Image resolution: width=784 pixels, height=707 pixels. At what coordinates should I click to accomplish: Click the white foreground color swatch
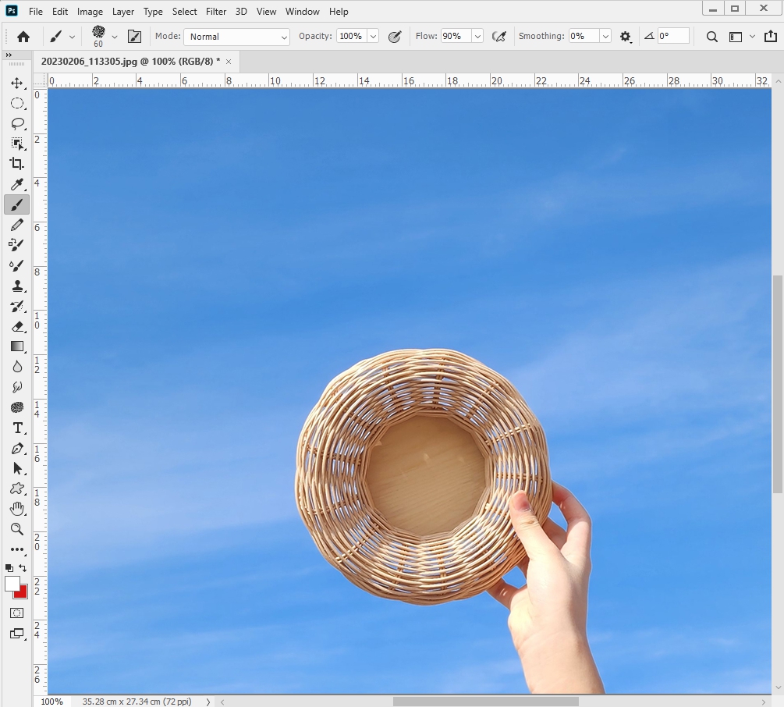tap(11, 582)
